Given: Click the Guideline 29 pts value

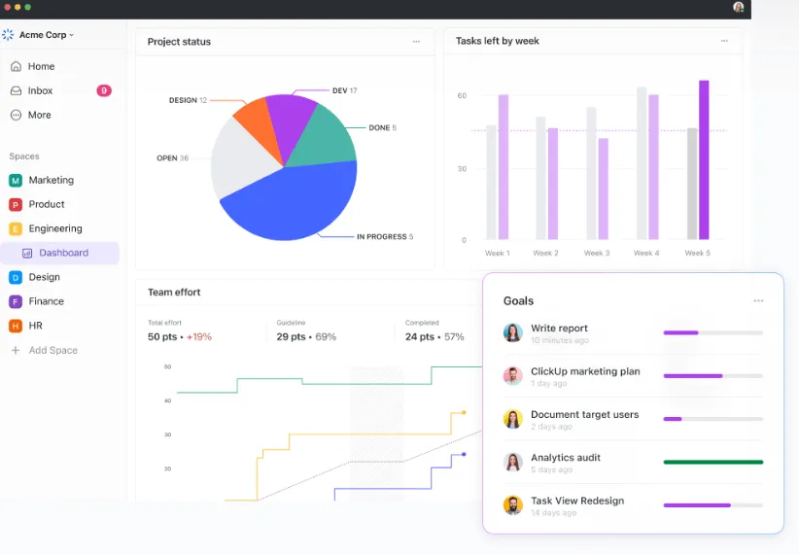Looking at the screenshot, I should (x=306, y=337).
